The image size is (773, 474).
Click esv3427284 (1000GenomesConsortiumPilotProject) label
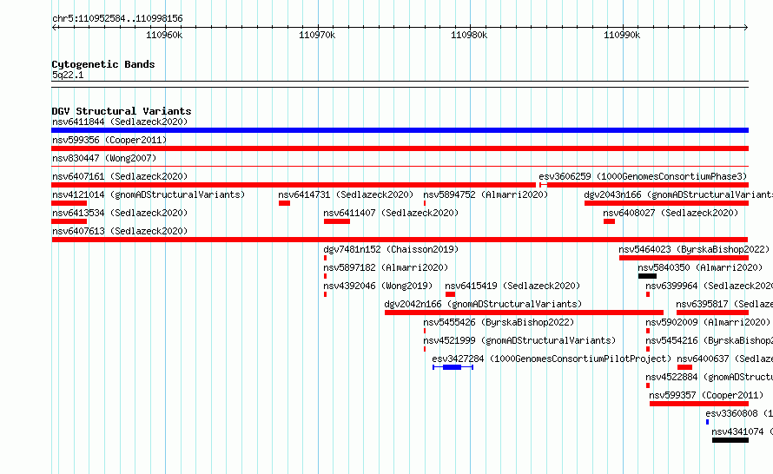(552, 359)
